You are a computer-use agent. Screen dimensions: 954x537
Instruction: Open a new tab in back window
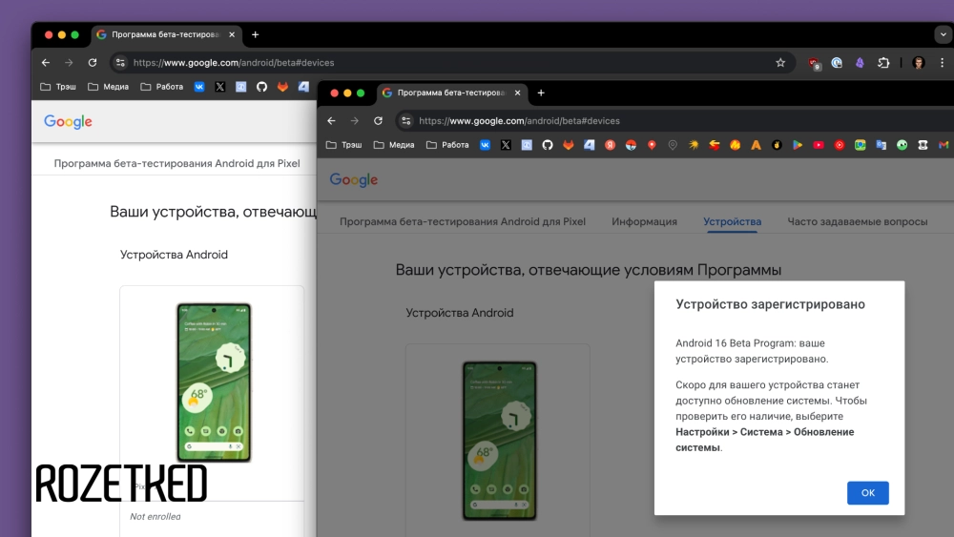[255, 34]
